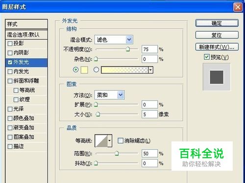This screenshot has width=245, height=183.
Task: Open the gradient picker dropdown arrow
Action: coord(150,70)
